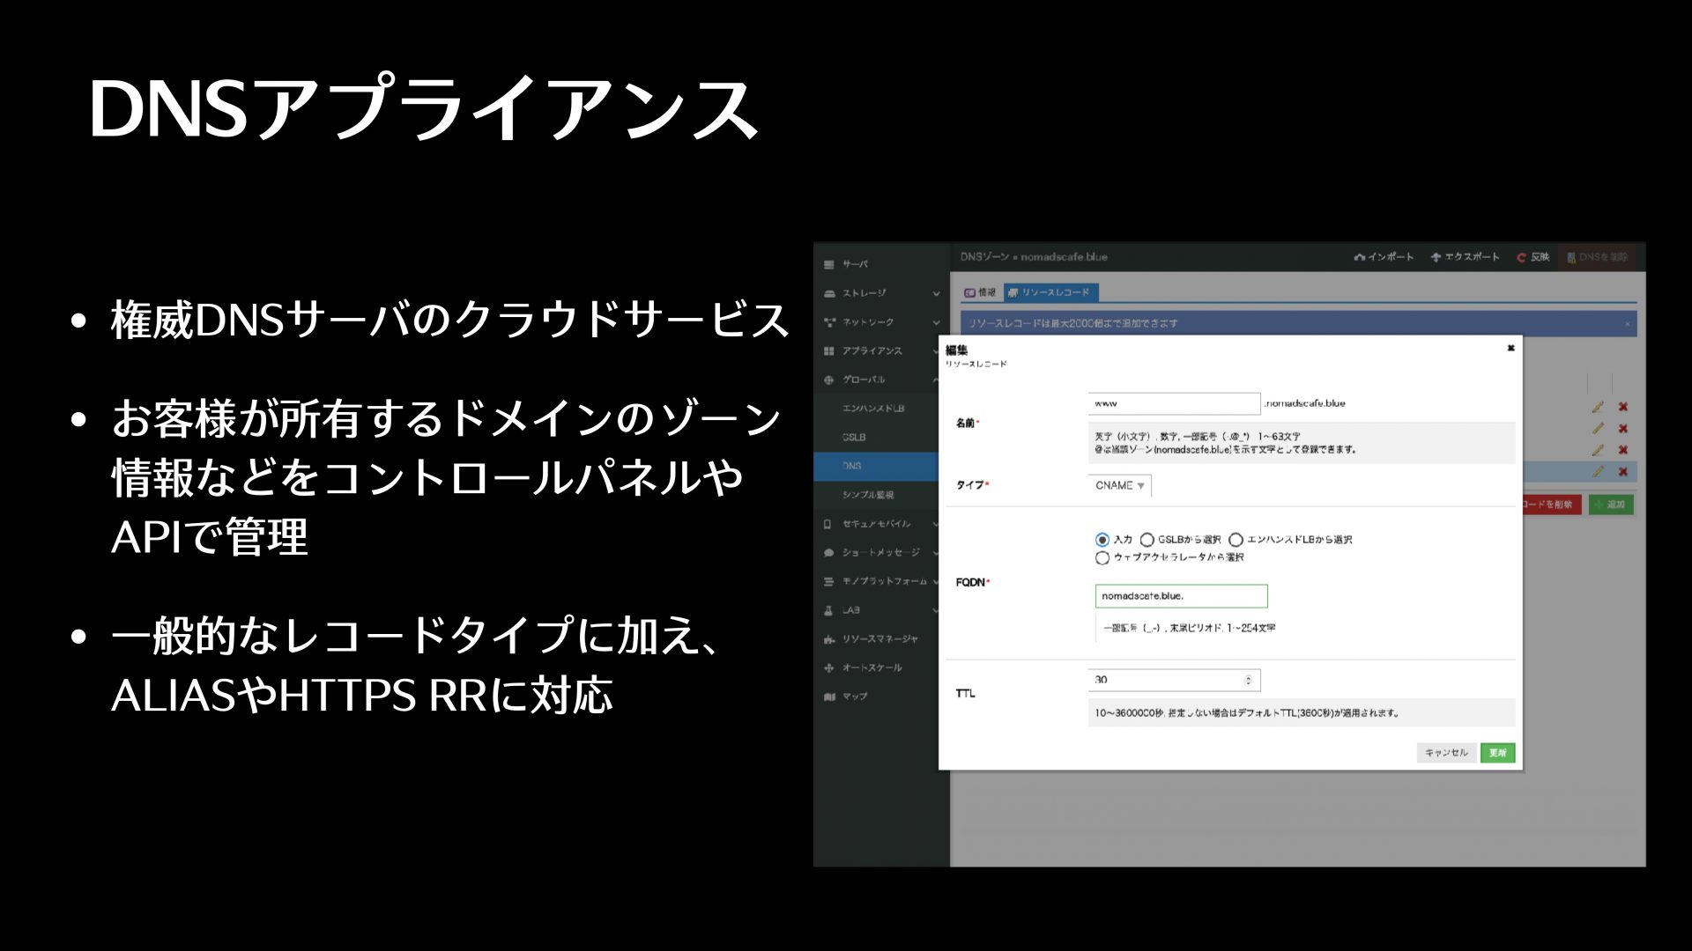The width and height of the screenshot is (1692, 951).
Task: Click the LAB flask icon
Action: (828, 610)
